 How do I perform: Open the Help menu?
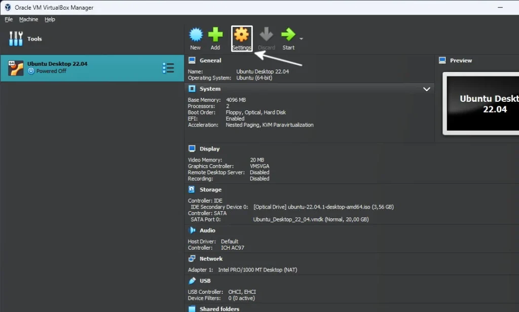pyautogui.click(x=50, y=19)
